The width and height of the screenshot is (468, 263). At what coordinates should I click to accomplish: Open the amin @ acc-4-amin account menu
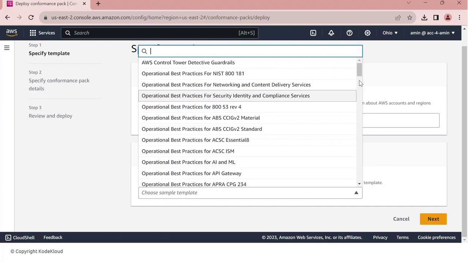433,33
